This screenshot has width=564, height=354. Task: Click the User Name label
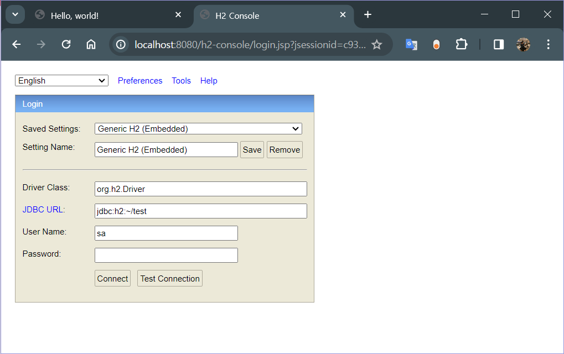(44, 232)
